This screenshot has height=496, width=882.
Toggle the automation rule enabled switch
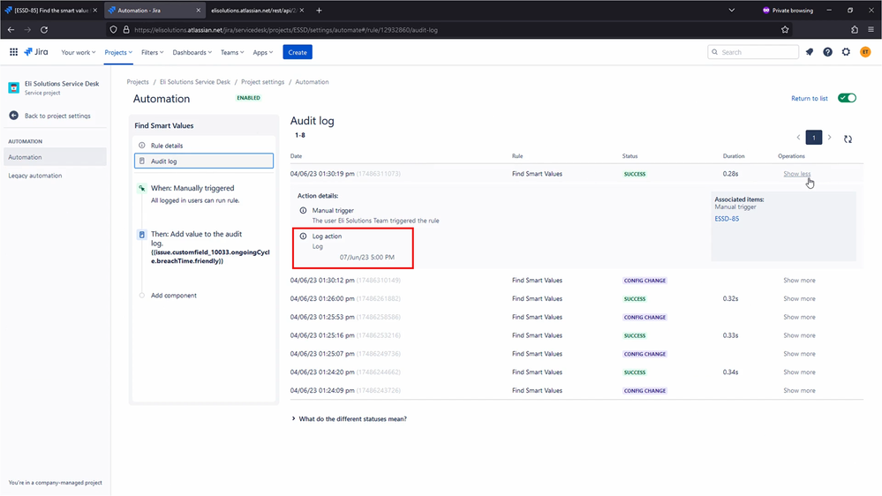[x=847, y=98]
